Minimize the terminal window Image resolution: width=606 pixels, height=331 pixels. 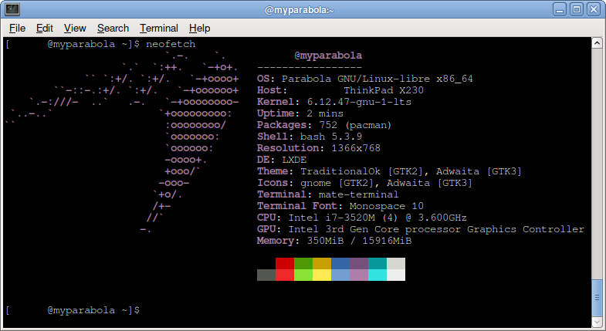click(559, 9)
